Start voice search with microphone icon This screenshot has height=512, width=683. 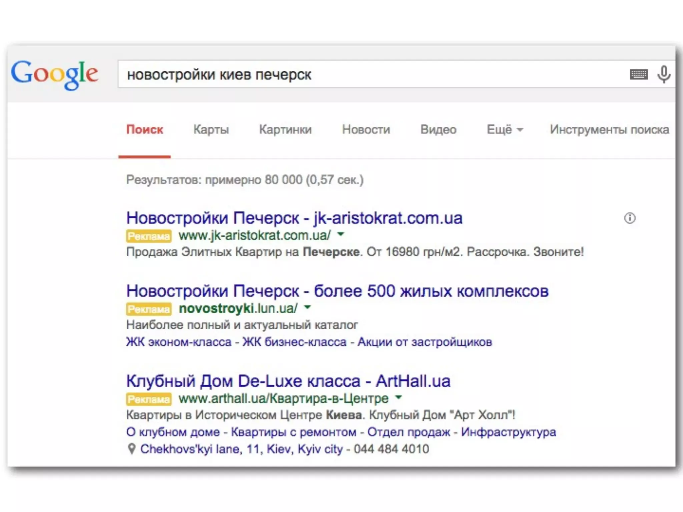coord(664,74)
